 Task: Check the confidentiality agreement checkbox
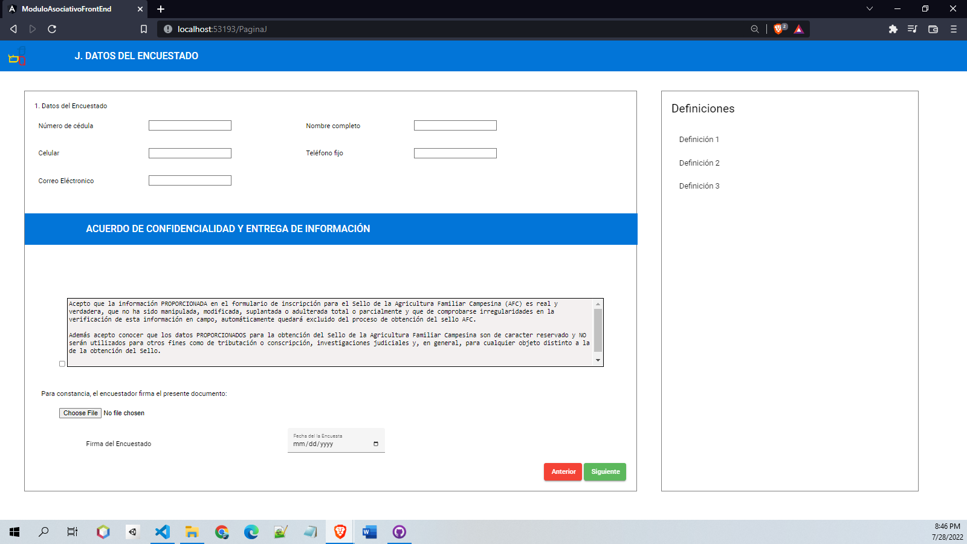pos(62,364)
